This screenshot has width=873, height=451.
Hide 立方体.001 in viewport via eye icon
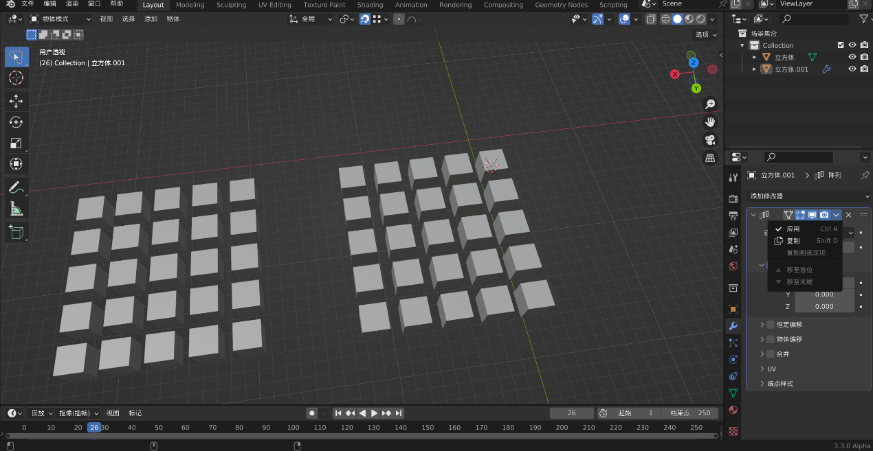tap(852, 69)
